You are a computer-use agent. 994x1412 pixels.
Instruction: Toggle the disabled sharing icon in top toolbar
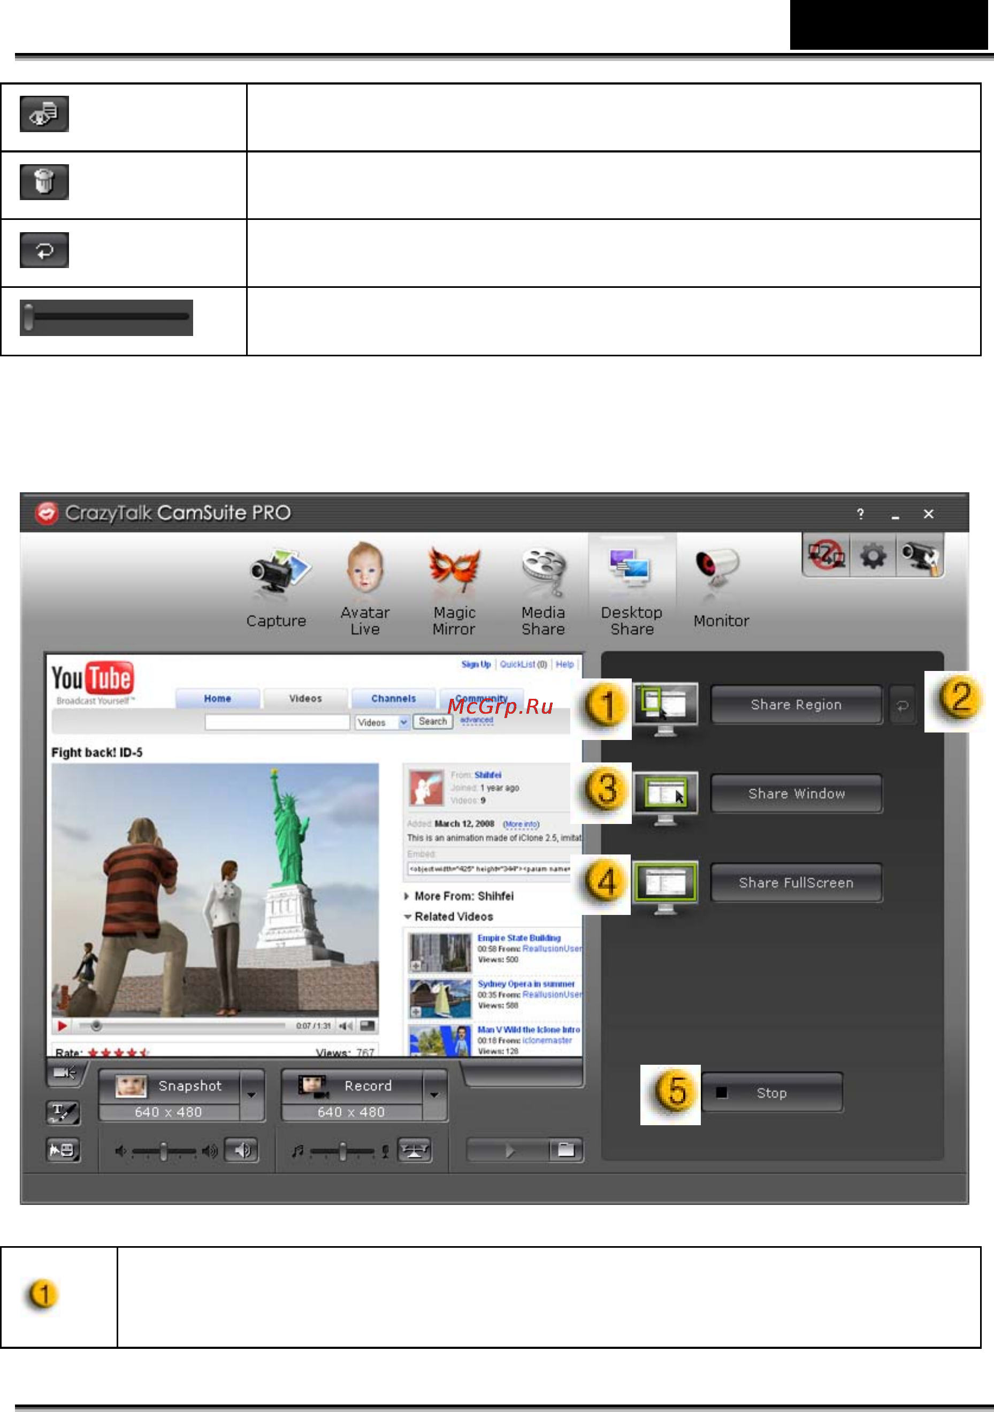pos(826,555)
